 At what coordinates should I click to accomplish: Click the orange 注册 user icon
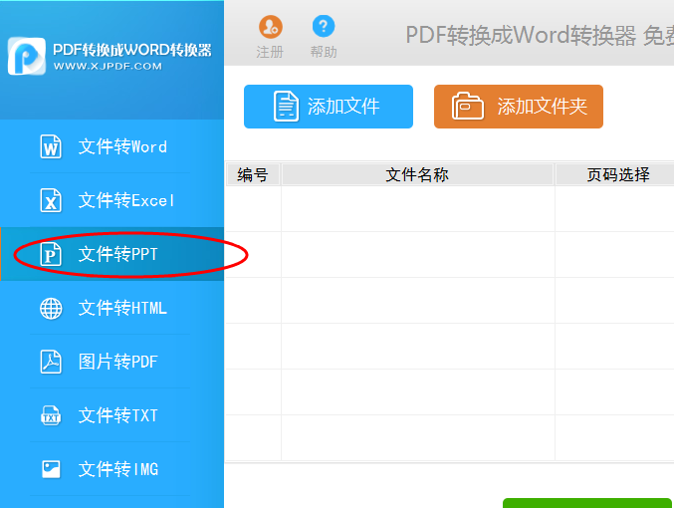click(x=270, y=27)
